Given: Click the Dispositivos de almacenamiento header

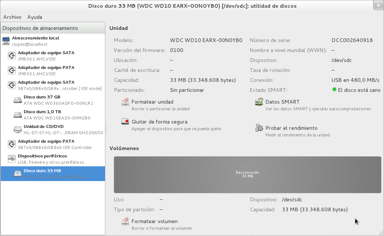Looking at the screenshot, I should point(53,28).
